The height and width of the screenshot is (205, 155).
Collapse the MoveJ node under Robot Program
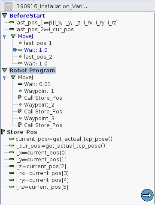coord(13,77)
